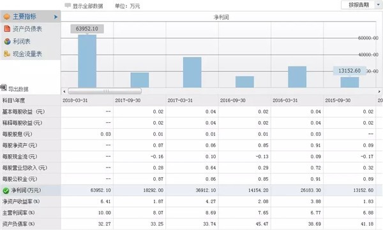Screen dimensions: 383x230
Task: Select the 按报告期 combo box
Action: 361,5
